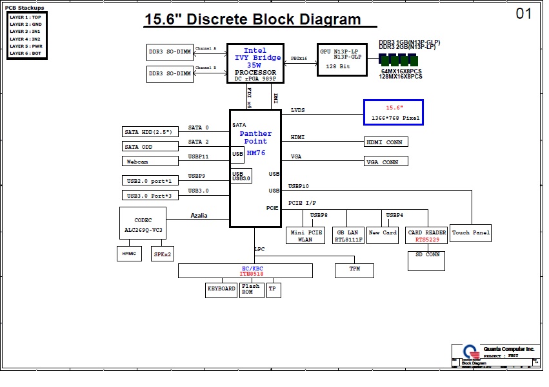This screenshot has height=387, width=549.
Task: Click the New Card box
Action: (383, 235)
